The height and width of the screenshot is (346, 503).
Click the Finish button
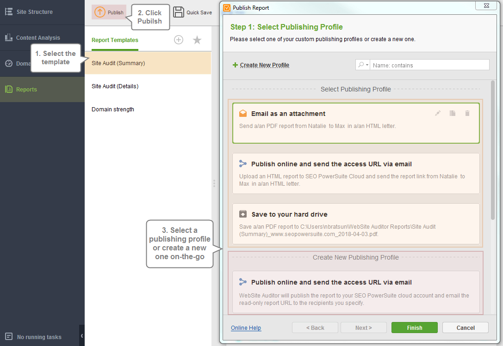(x=415, y=328)
